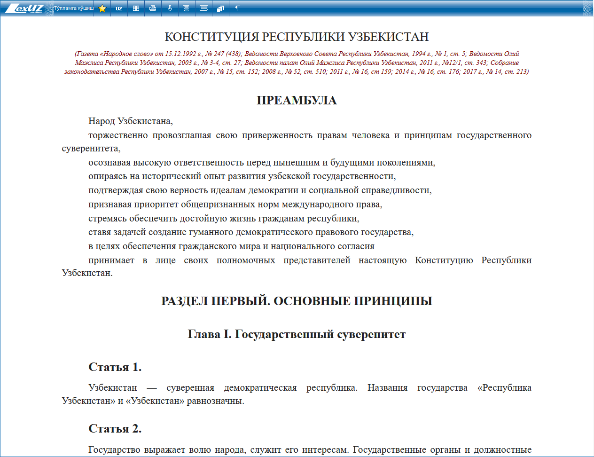Click the Тўпламга қўшиш label
Screen dimensions: 594x457
point(74,8)
